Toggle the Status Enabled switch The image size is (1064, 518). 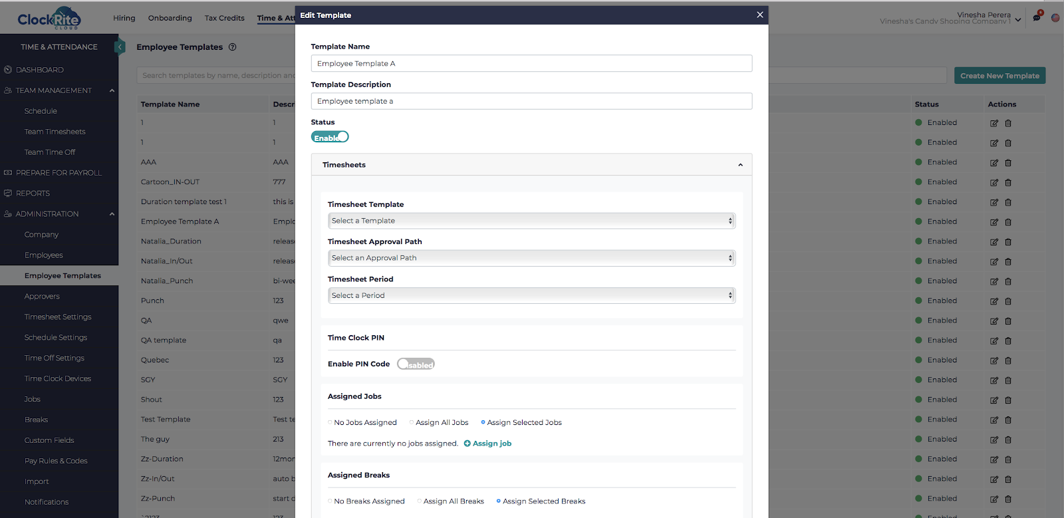330,137
